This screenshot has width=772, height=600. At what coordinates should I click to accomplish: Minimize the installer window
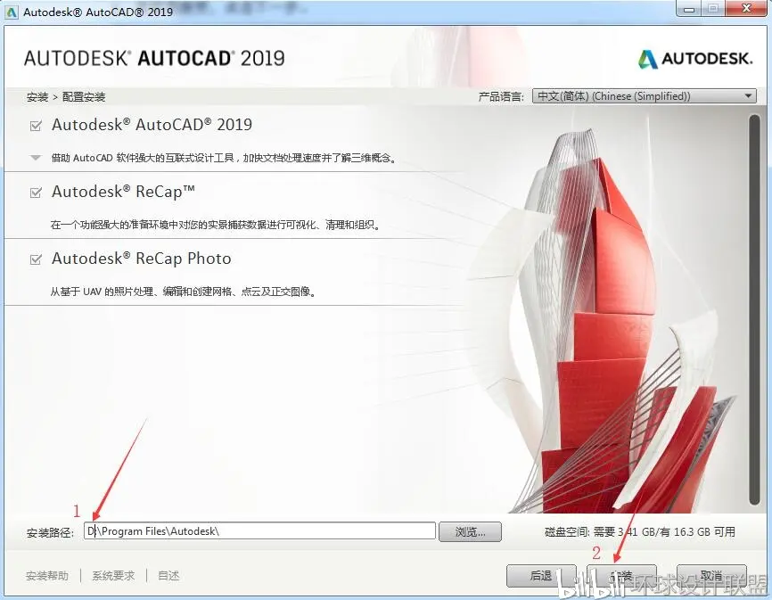click(x=689, y=9)
